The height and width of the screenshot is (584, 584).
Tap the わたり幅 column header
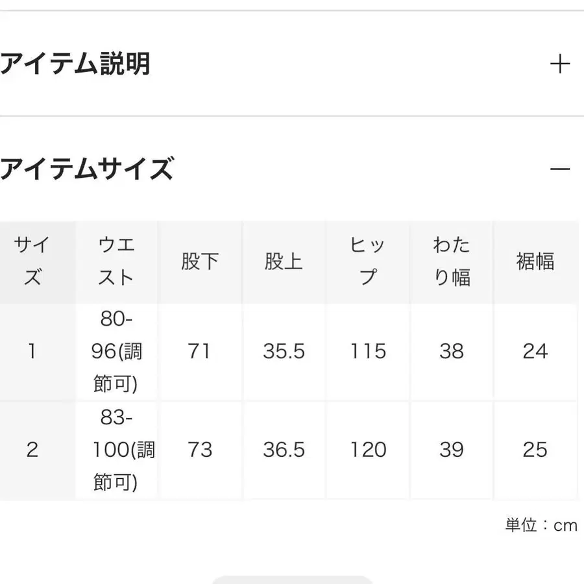[452, 262]
